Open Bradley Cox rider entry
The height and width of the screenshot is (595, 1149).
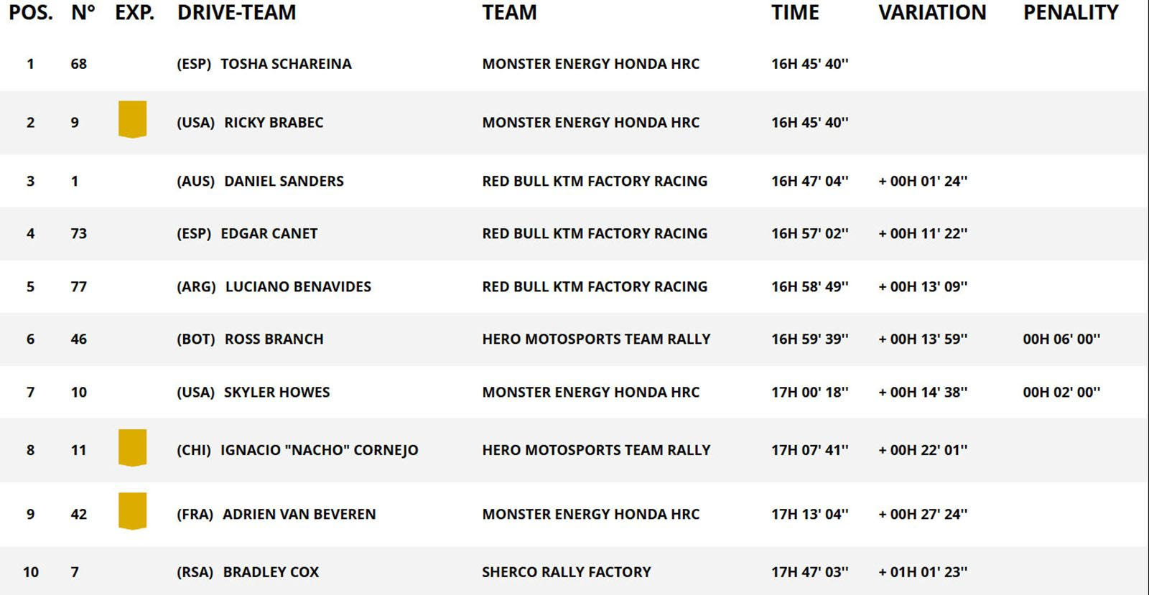(x=271, y=572)
